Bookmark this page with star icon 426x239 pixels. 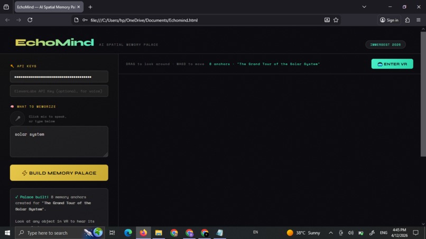(x=336, y=20)
